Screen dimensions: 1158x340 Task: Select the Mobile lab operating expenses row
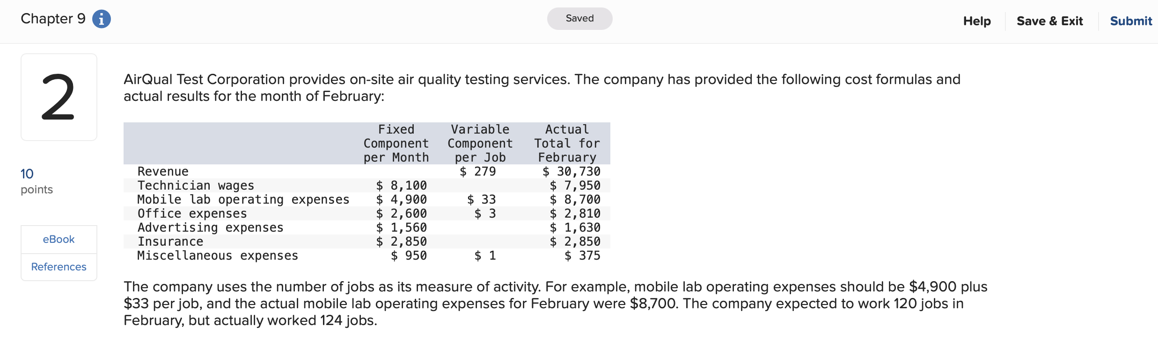point(243,199)
